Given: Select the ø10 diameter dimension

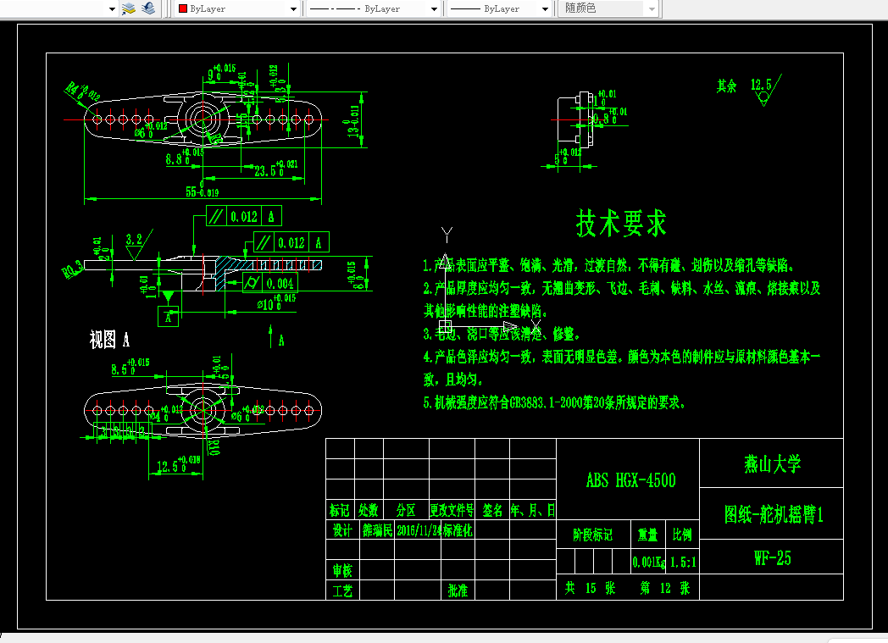Looking at the screenshot, I should click(x=276, y=302).
